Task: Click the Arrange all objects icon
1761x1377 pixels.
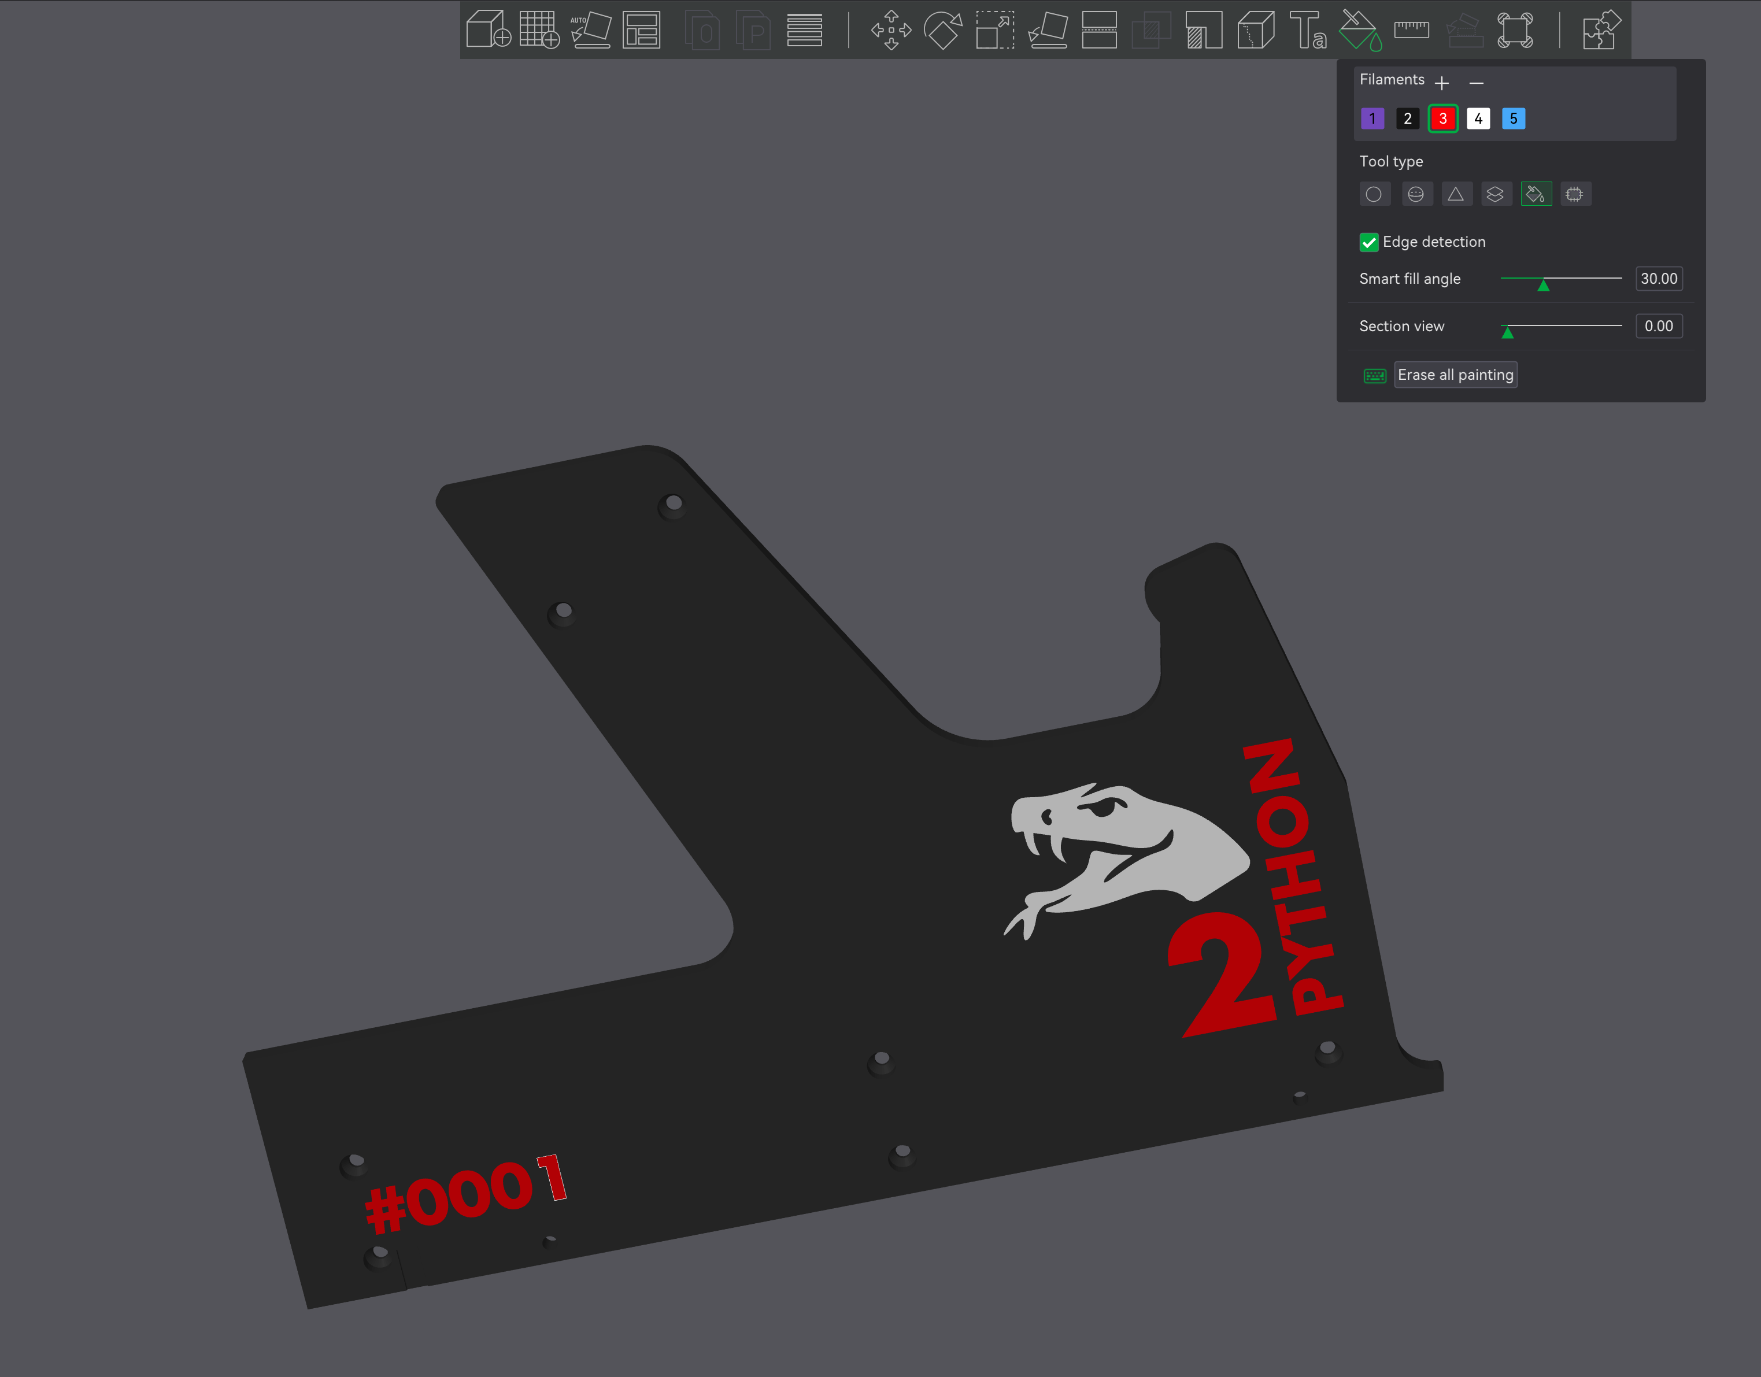Action: point(642,30)
